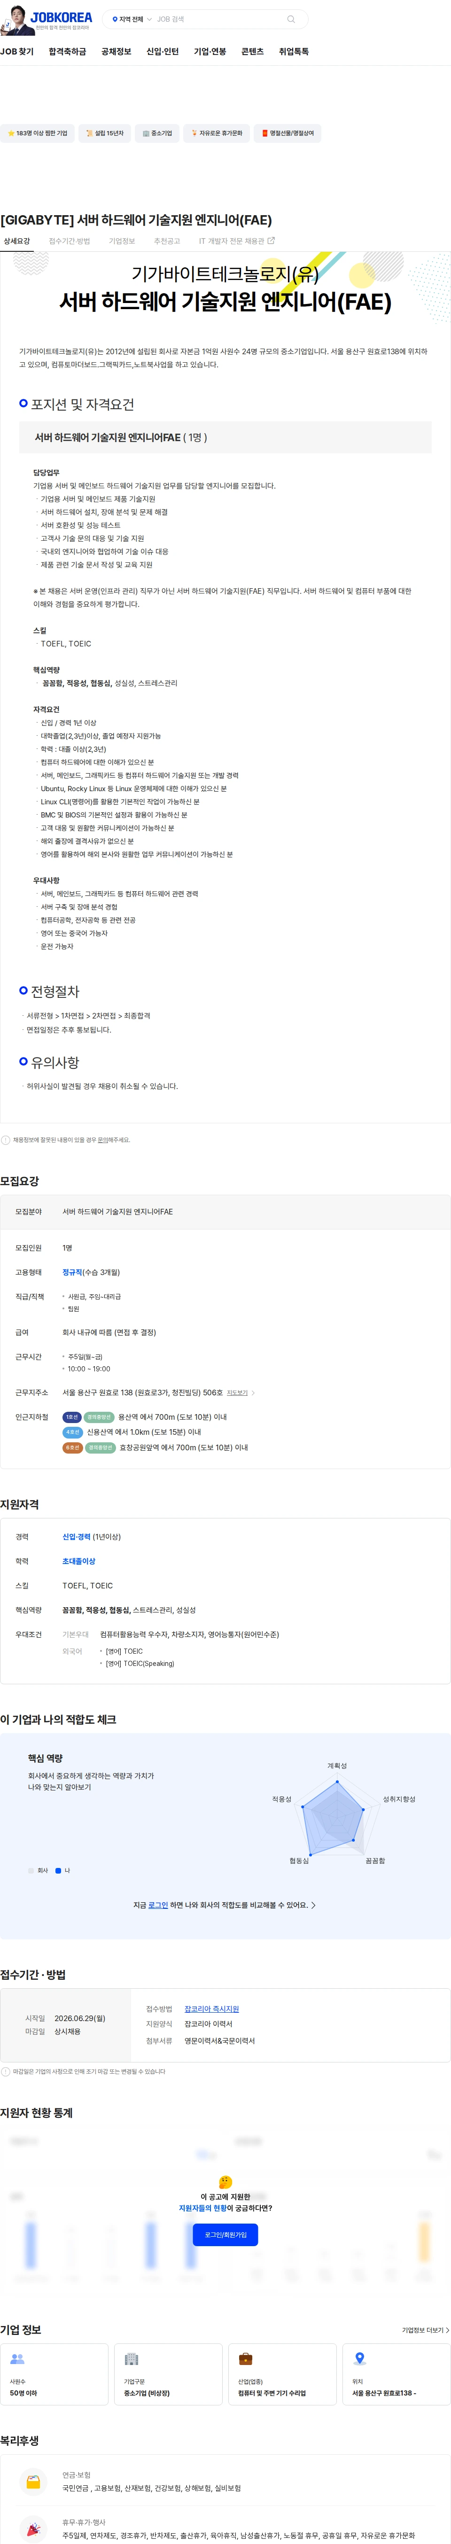Open the 공채정보 menu
Screen dimensions: 451x2544
(117, 51)
